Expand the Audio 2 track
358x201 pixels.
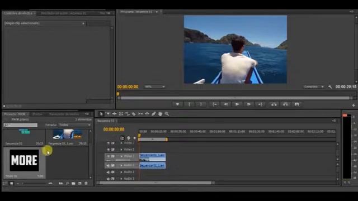[x=121, y=172]
